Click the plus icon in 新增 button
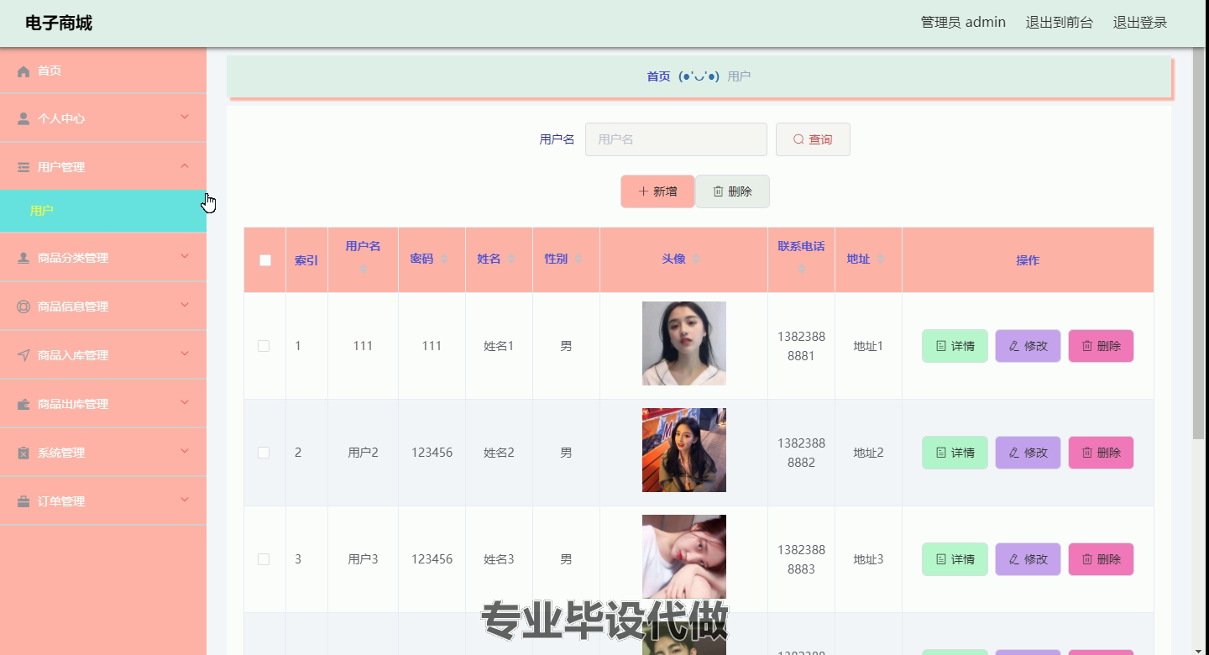 point(643,191)
